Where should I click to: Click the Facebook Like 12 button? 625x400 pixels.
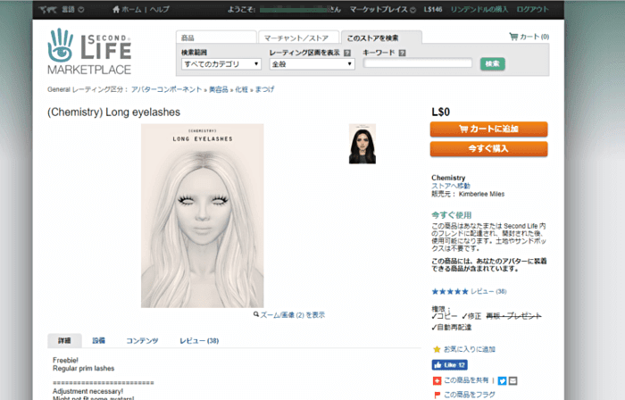(450, 365)
